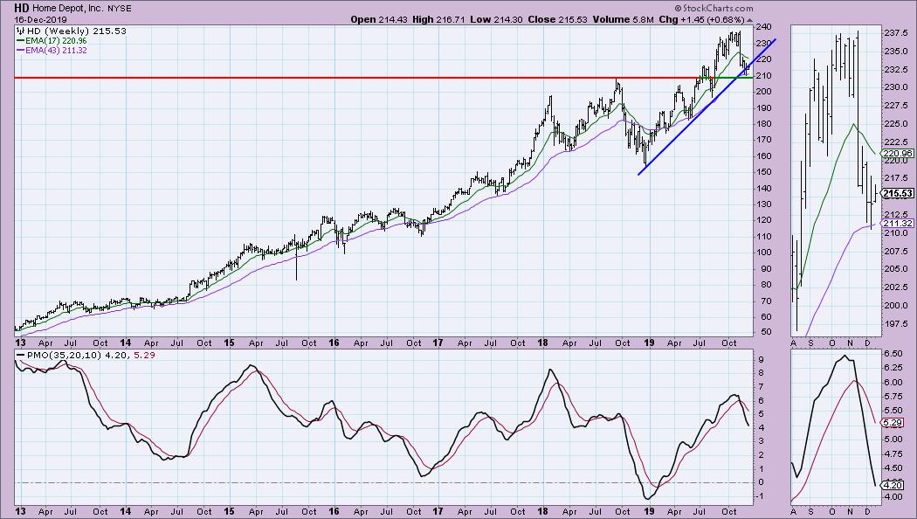Click the price-bar icon beside HD (Weekly)
Viewport: 917px width, 519px height.
[21, 31]
